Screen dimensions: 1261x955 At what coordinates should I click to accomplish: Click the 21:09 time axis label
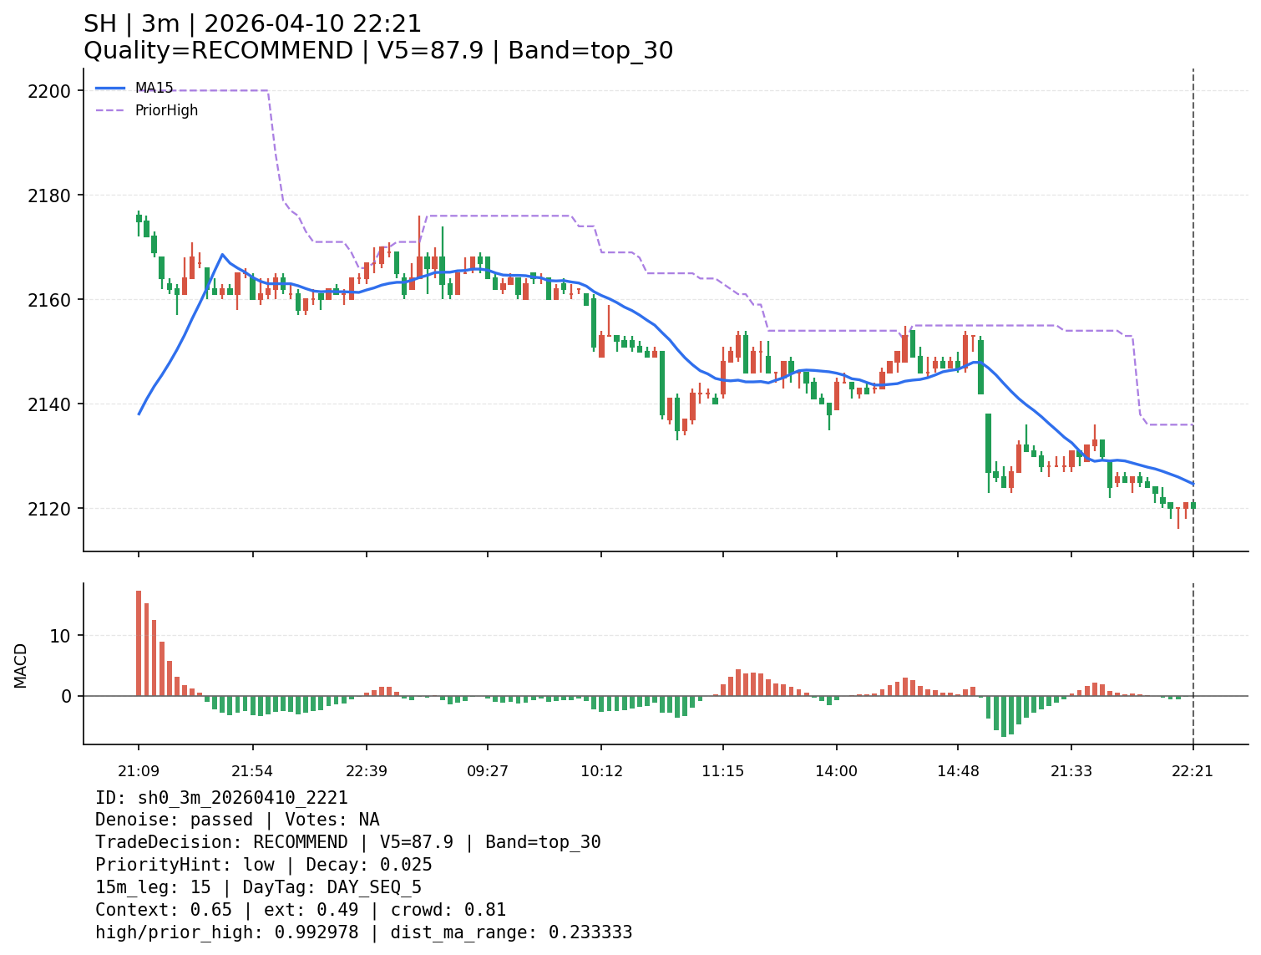click(139, 771)
